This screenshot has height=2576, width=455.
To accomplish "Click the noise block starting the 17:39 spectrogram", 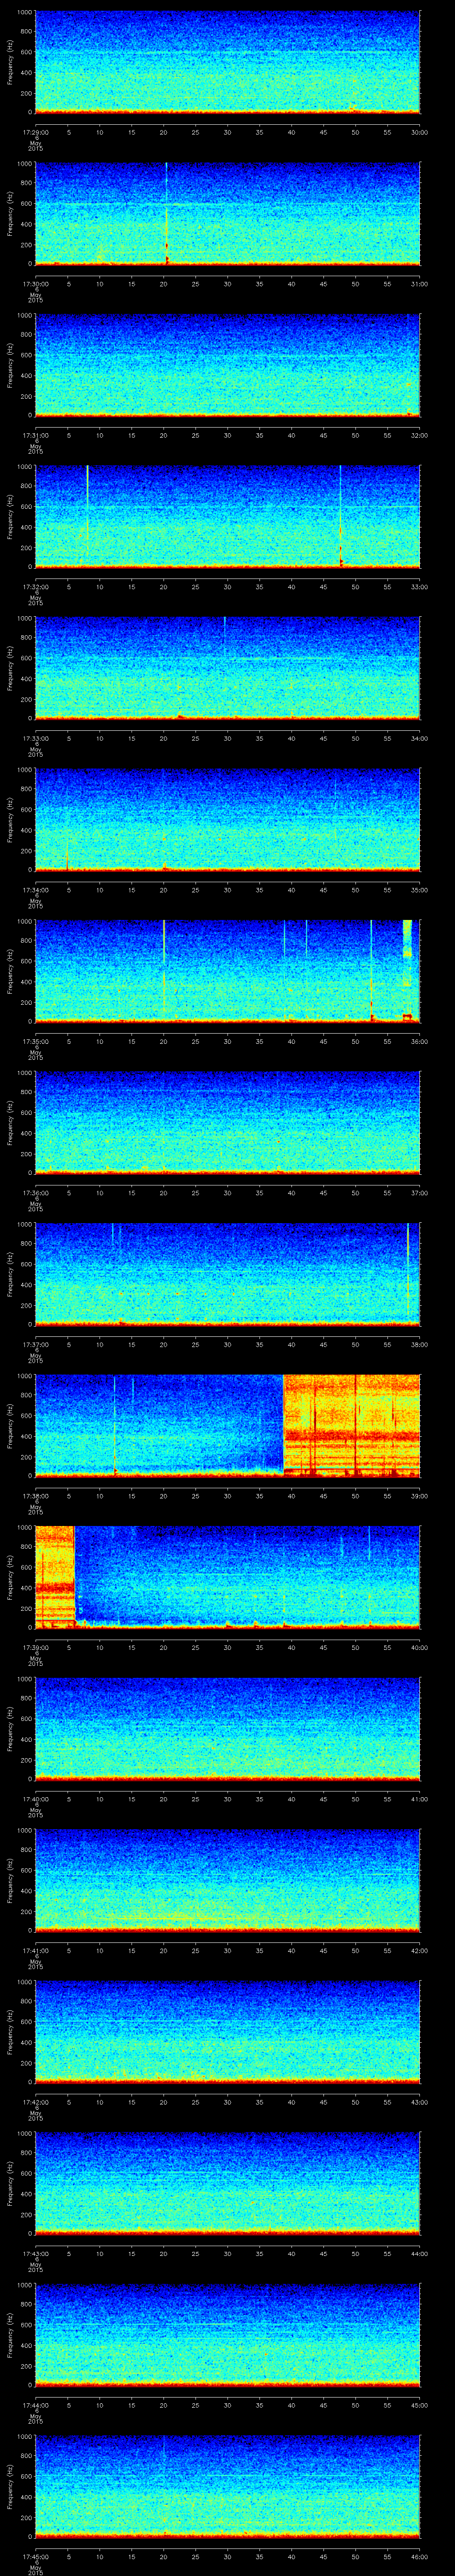I will click(x=55, y=1576).
